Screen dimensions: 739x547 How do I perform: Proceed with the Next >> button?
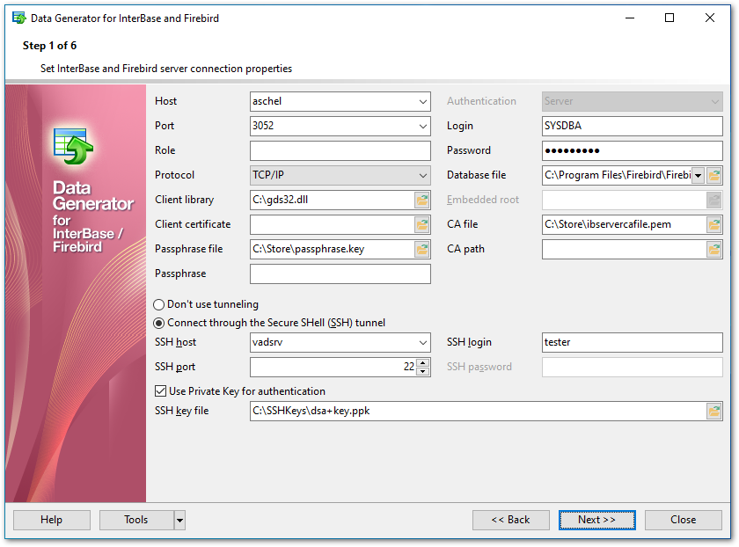[597, 520]
